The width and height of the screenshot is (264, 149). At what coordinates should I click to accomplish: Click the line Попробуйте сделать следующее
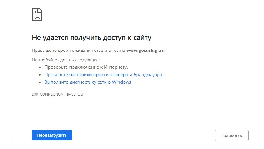66,60
